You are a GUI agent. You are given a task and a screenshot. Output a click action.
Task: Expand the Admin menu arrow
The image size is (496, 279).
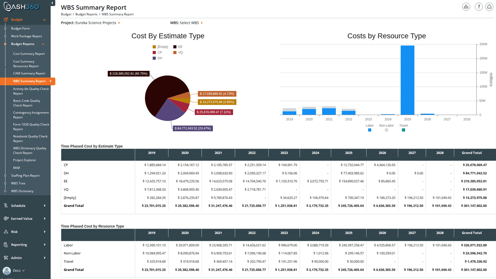coord(45,258)
